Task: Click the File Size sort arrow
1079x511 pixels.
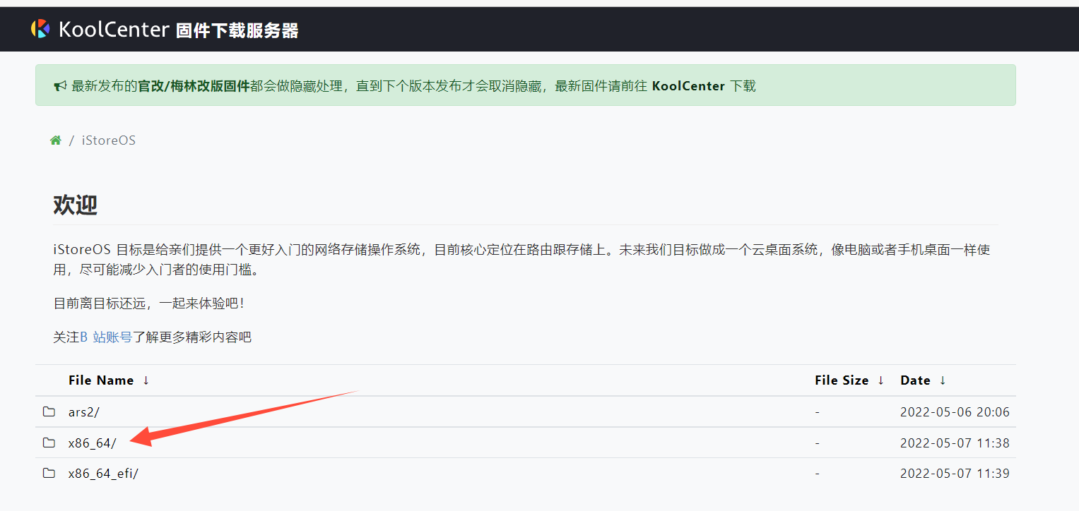Action: [880, 380]
